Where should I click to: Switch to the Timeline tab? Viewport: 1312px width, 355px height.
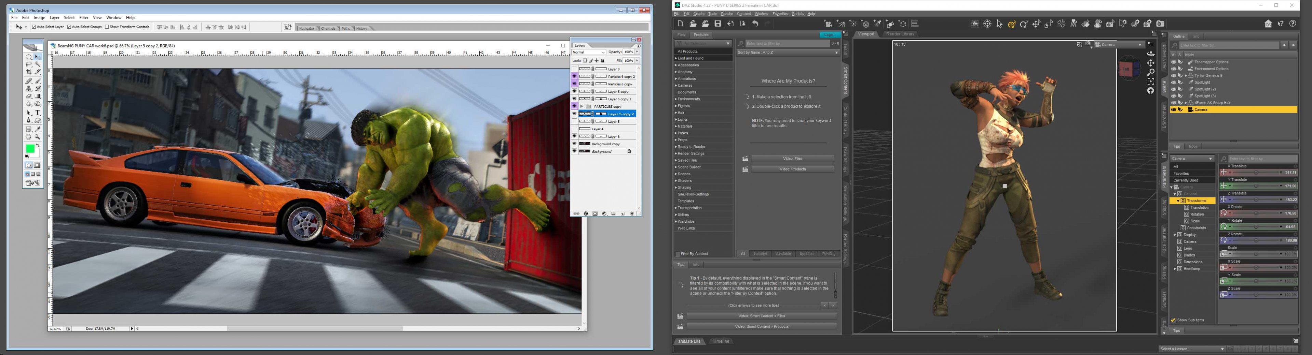coord(721,341)
